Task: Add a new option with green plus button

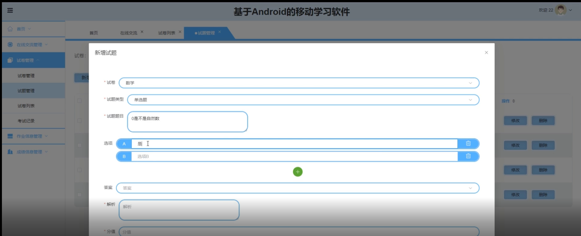Action: [298, 172]
